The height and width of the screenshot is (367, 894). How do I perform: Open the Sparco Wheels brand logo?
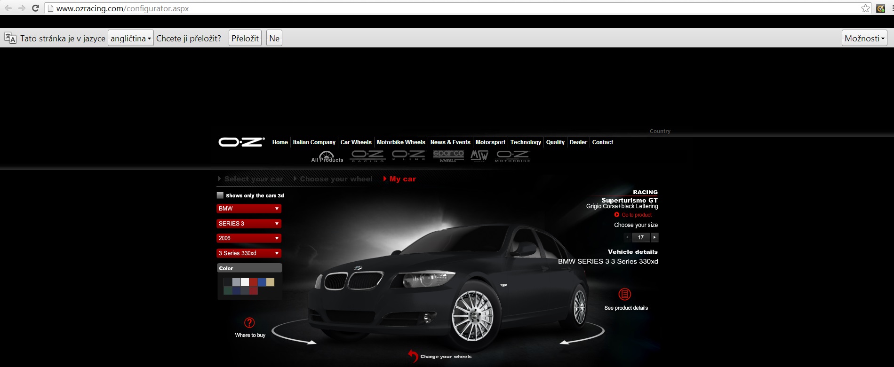[x=448, y=156]
